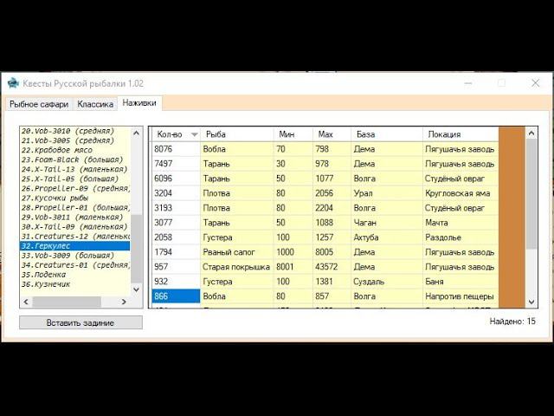Screen dimensions: 554x416
Task: Click the Баня location cell
Action: (461, 282)
